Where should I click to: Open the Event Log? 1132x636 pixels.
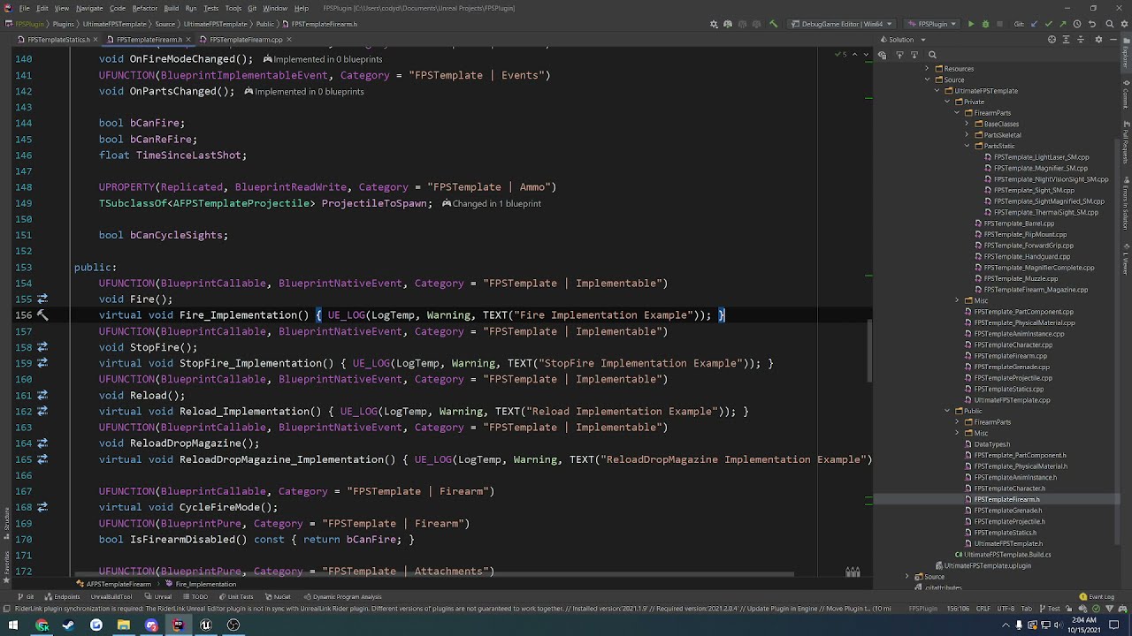click(1098, 596)
